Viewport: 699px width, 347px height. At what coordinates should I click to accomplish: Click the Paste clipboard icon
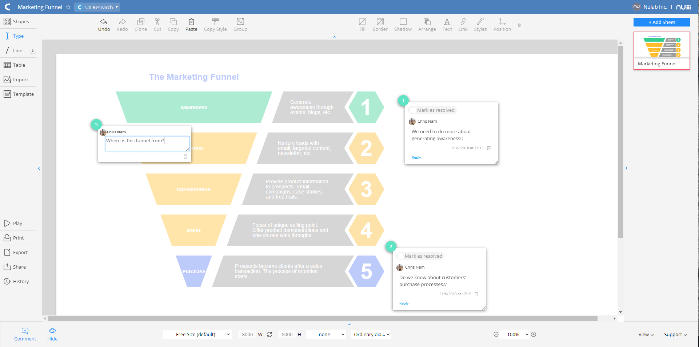191,22
